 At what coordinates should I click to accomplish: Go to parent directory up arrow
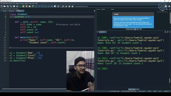[169, 6]
